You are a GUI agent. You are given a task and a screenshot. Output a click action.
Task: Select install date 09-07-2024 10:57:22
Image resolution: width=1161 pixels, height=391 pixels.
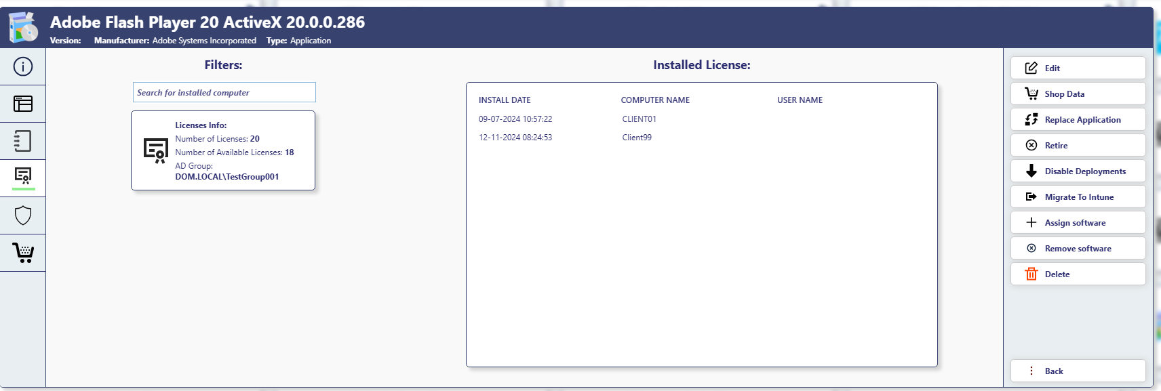515,119
